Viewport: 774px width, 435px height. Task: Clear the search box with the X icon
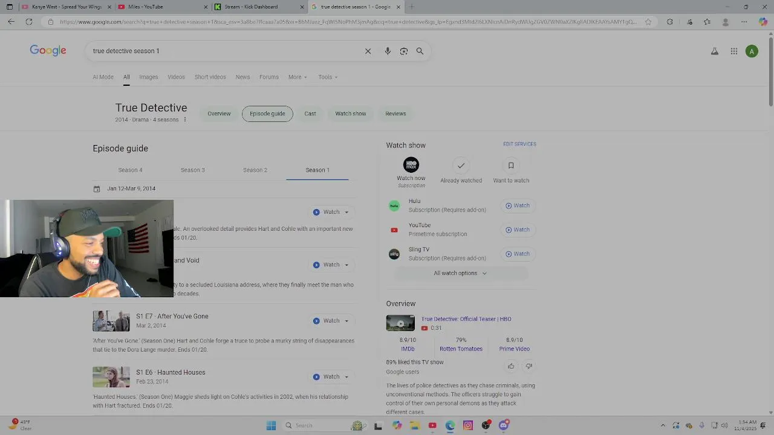[x=368, y=51]
